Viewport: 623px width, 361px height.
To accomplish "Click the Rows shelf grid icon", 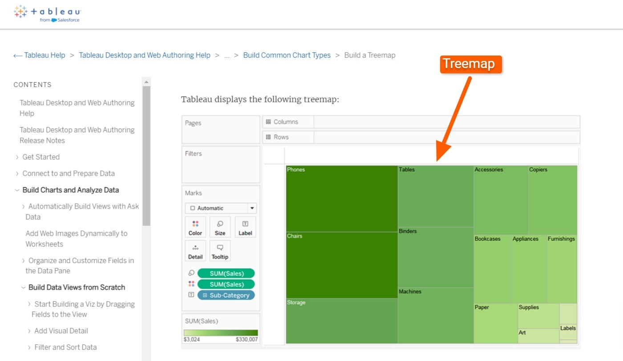I will 268,137.
